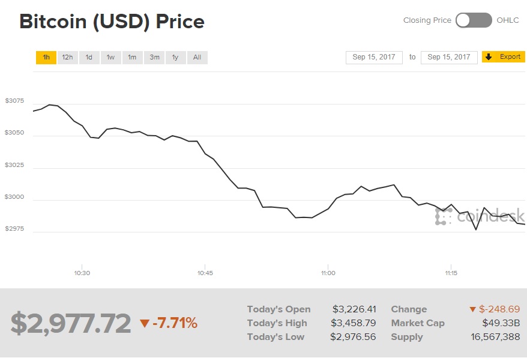Viewport: 527px width, 358px height.
Task: Select the 1h time range tab
Action: tap(46, 57)
